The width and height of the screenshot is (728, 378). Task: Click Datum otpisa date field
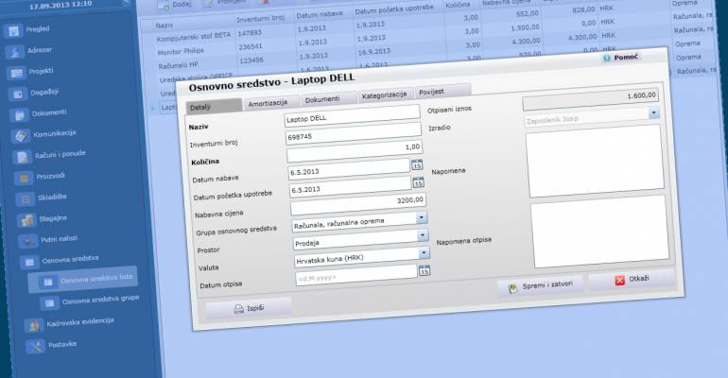(356, 275)
